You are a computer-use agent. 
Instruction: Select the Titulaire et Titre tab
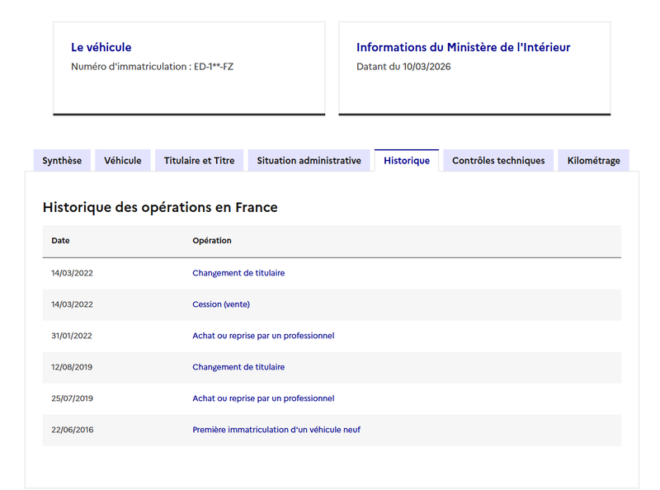[199, 160]
